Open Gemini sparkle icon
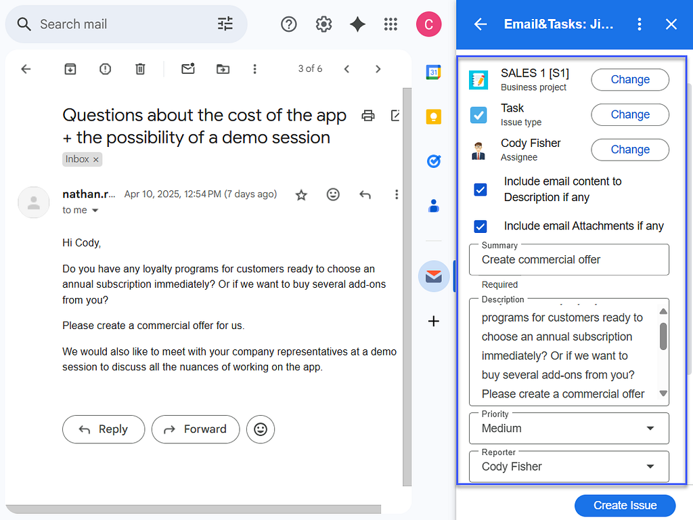693x520 pixels. pos(357,24)
